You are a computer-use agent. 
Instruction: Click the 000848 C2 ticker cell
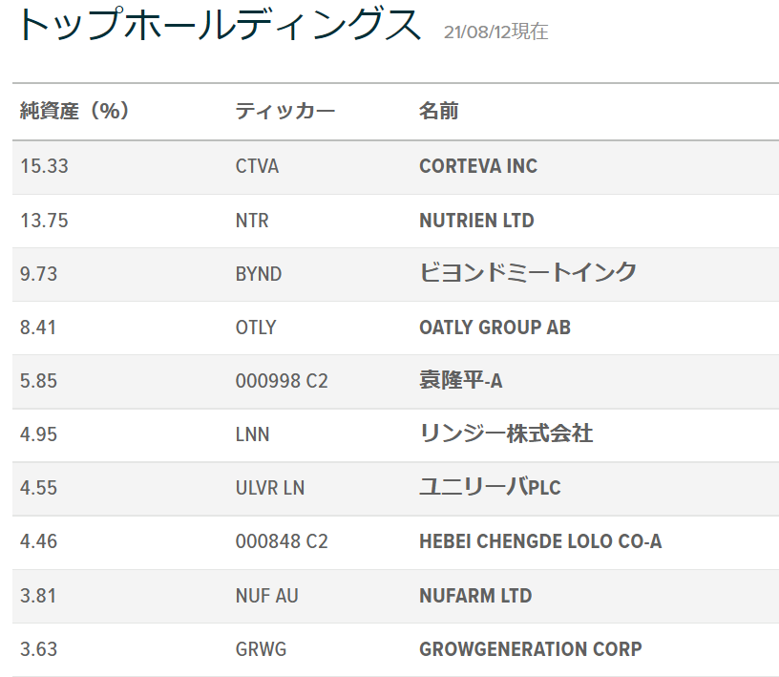[x=282, y=541]
